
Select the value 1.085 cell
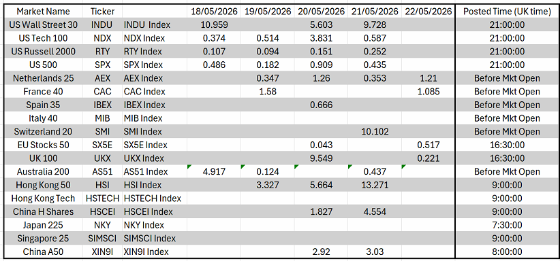pyautogui.click(x=429, y=92)
